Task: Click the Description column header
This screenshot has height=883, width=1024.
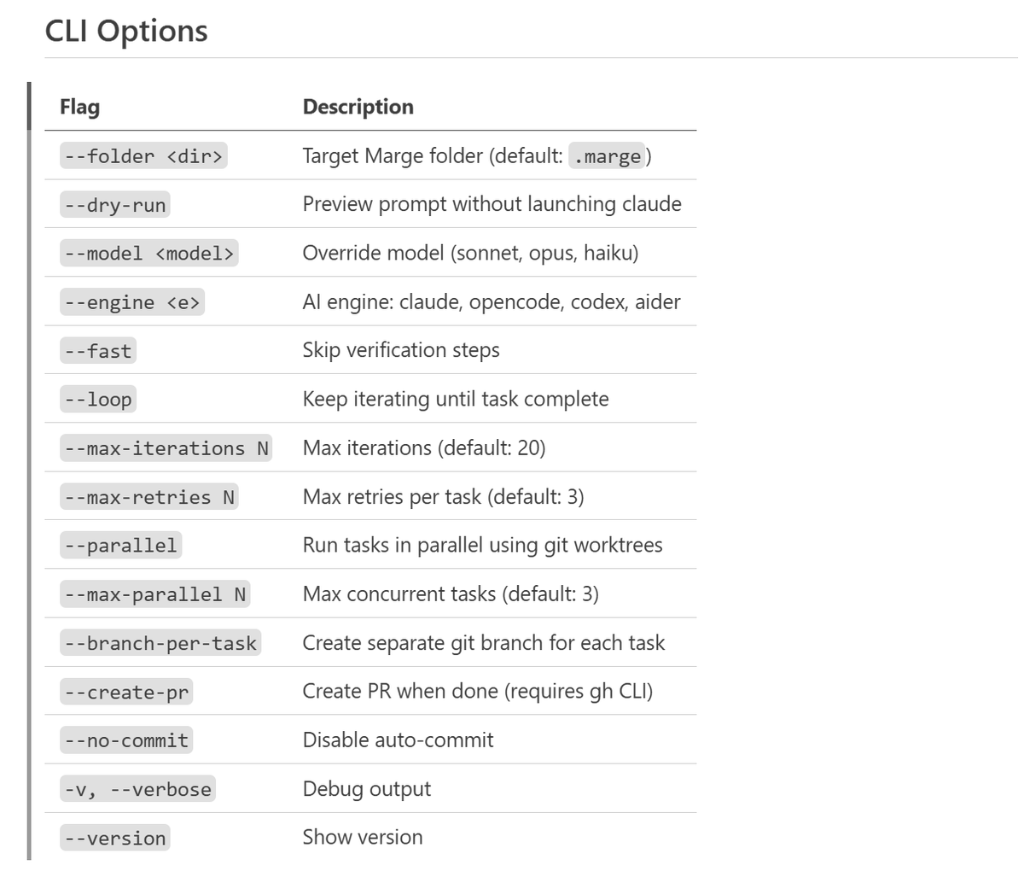Action: coord(358,107)
